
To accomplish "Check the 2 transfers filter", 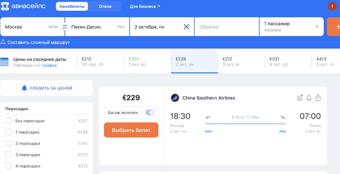I will (8, 143).
